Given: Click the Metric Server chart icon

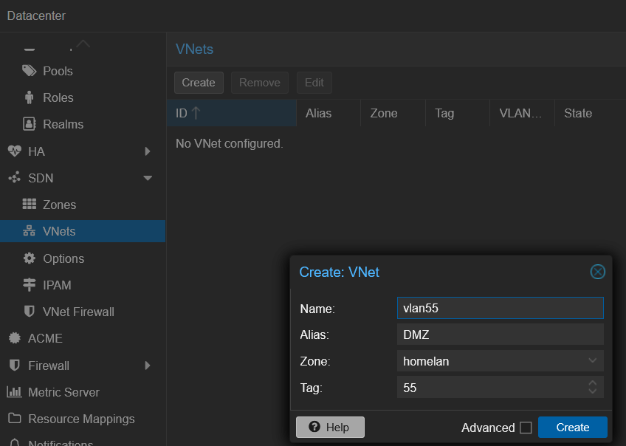Looking at the screenshot, I should 14,392.
